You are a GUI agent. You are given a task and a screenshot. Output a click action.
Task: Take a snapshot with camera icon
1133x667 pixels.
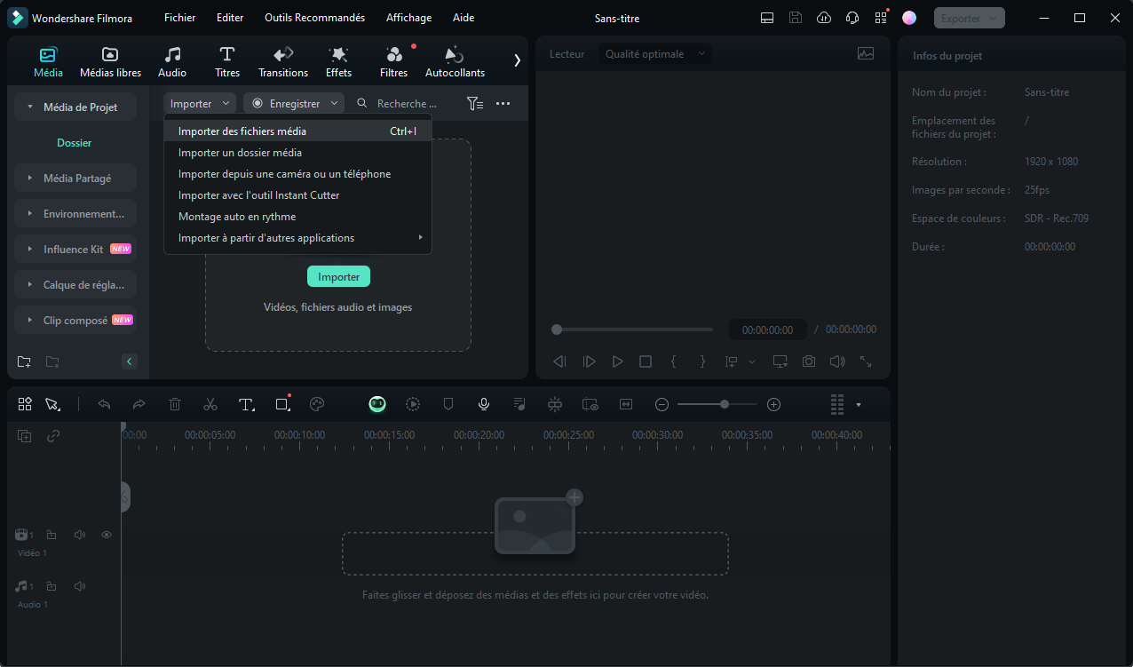point(809,361)
